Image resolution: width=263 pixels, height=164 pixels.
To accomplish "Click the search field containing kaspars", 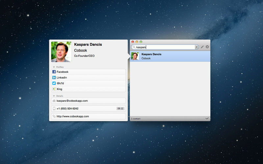I will click(x=165, y=47).
